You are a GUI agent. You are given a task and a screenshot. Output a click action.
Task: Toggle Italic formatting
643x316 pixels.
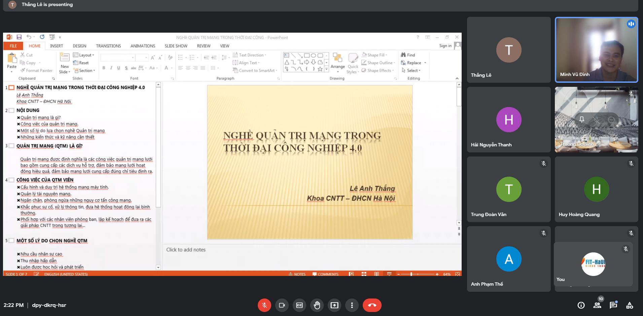(111, 68)
